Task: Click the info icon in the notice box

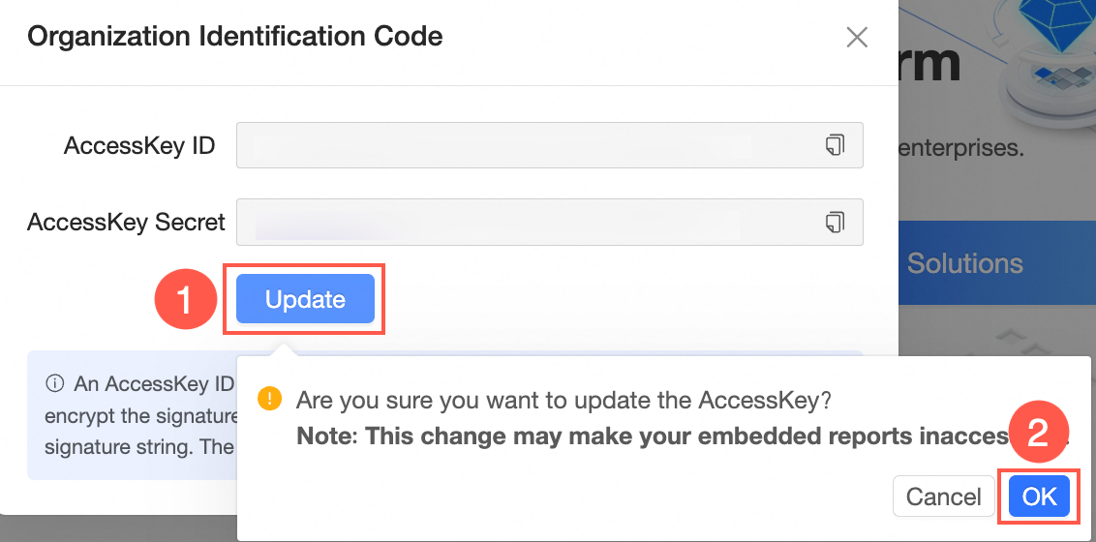Action: 54,383
